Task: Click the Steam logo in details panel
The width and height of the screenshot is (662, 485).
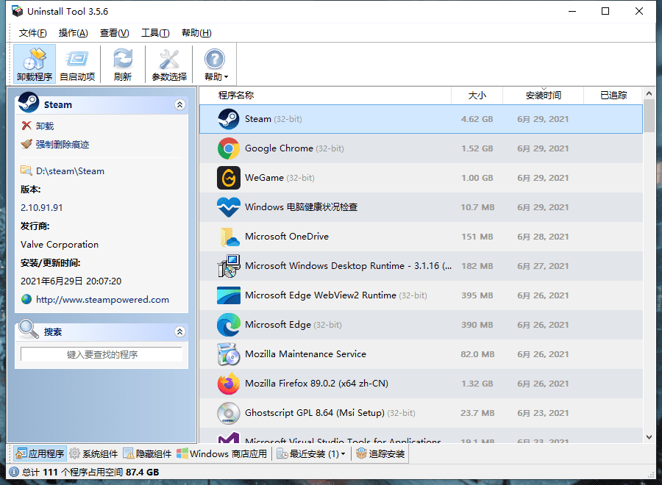Action: coord(29,102)
